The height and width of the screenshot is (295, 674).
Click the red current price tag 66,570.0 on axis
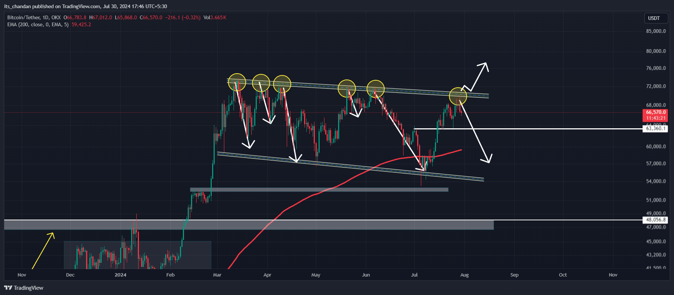(656, 112)
